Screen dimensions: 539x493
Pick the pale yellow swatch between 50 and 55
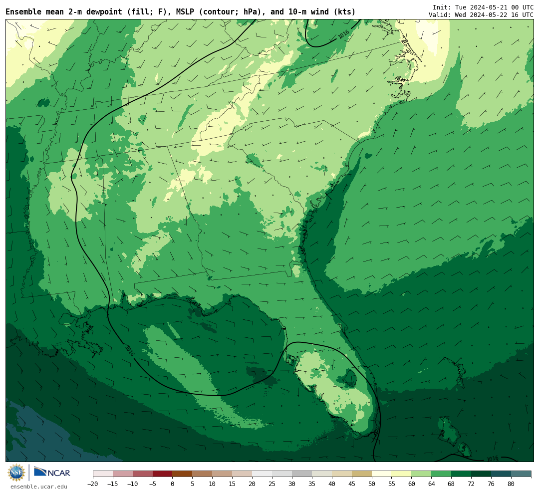(382, 474)
